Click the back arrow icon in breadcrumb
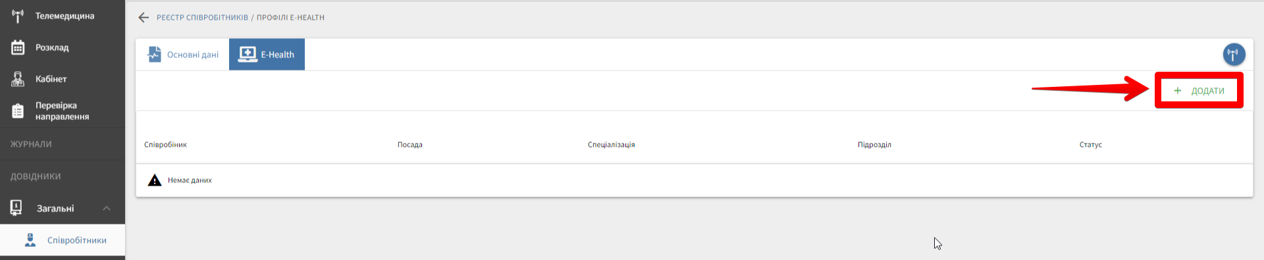This screenshot has width=1264, height=260. (x=144, y=18)
